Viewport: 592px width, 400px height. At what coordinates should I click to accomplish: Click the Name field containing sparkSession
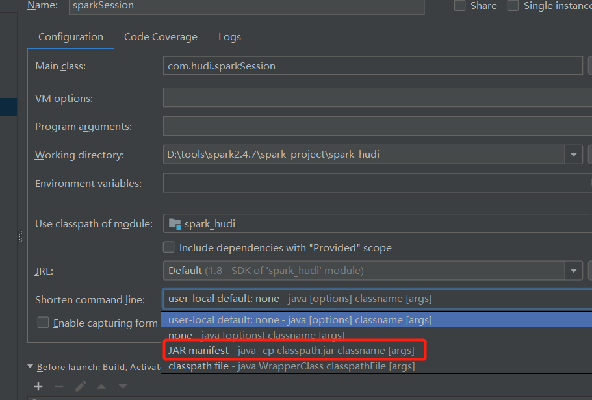[x=246, y=6]
